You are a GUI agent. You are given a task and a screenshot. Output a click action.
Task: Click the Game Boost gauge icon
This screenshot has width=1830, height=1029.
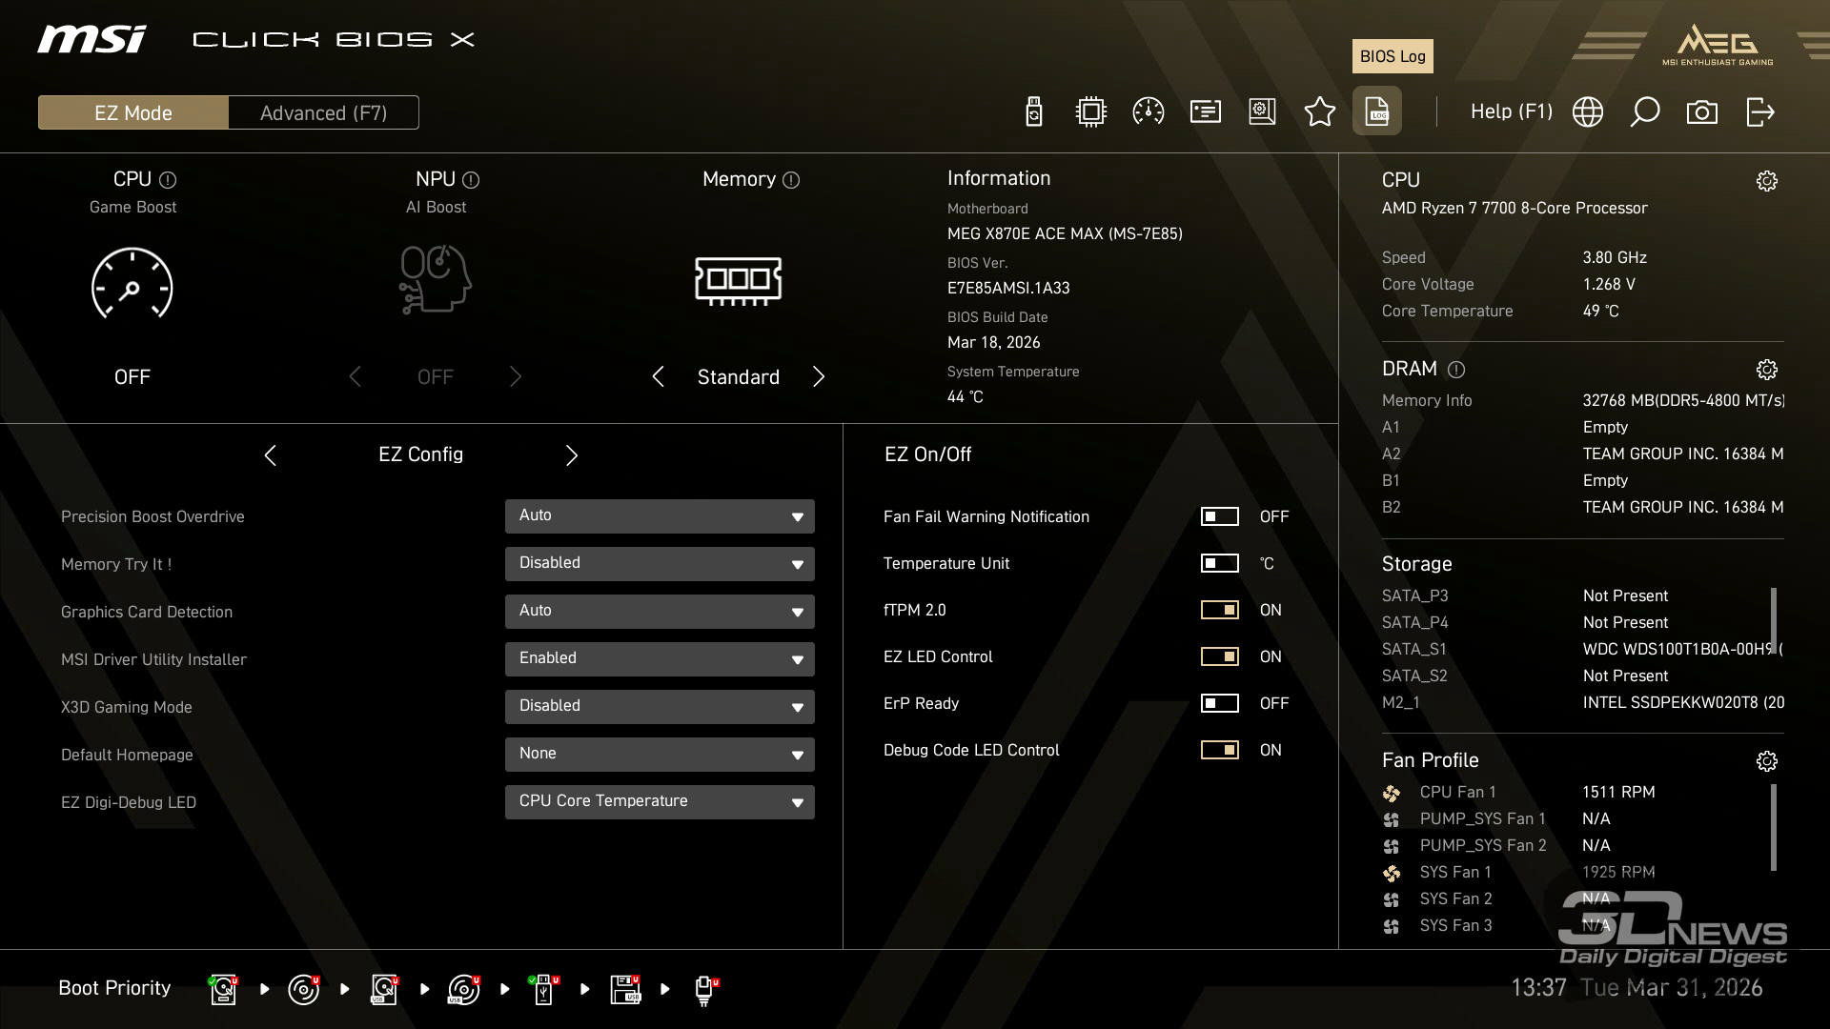pyautogui.click(x=132, y=283)
